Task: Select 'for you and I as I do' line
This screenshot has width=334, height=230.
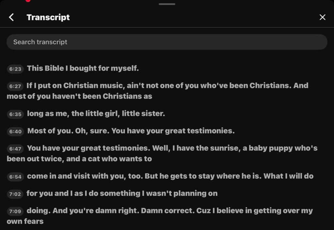Action: point(122,194)
